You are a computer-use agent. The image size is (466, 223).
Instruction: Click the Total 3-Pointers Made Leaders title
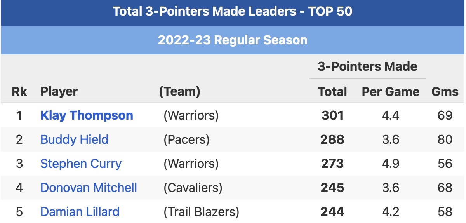233,11
